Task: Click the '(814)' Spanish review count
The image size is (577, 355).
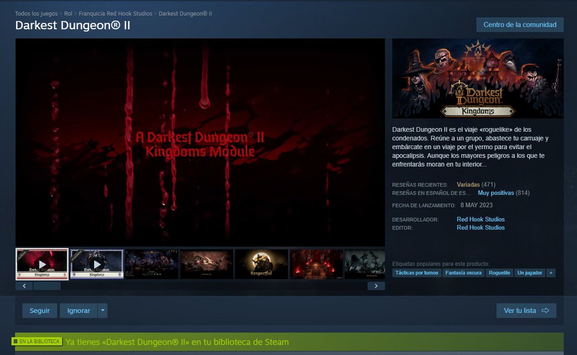Action: pyautogui.click(x=523, y=192)
